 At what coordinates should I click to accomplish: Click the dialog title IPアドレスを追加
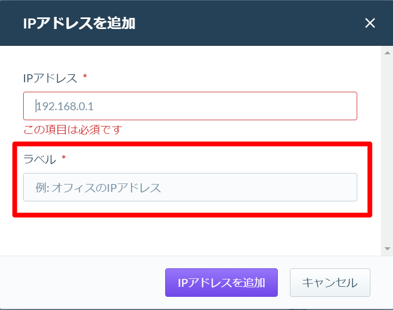coord(79,23)
